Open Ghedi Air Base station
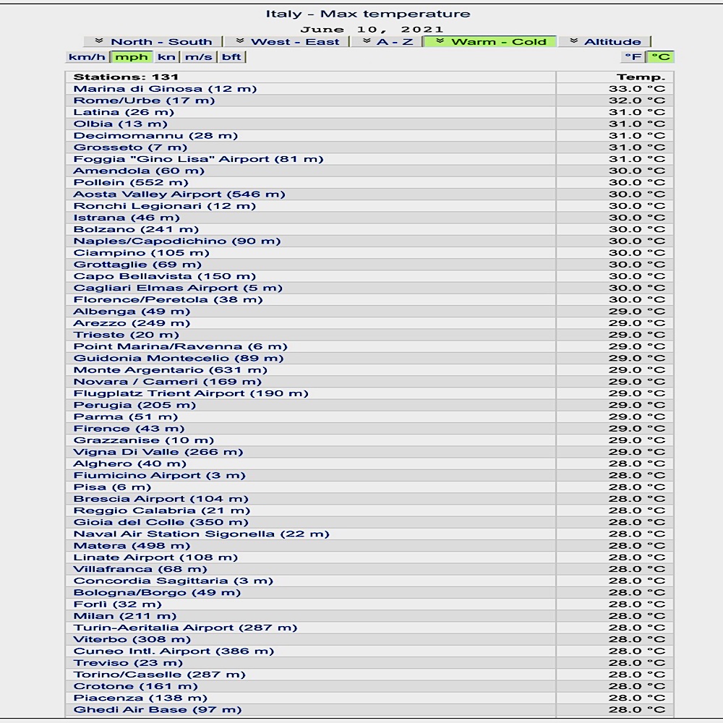The width and height of the screenshot is (723, 723). pos(158,710)
